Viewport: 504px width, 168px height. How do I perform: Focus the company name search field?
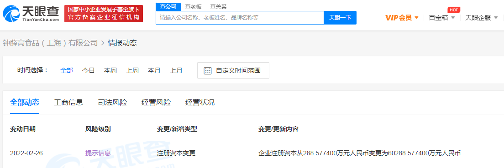[x=240, y=18]
